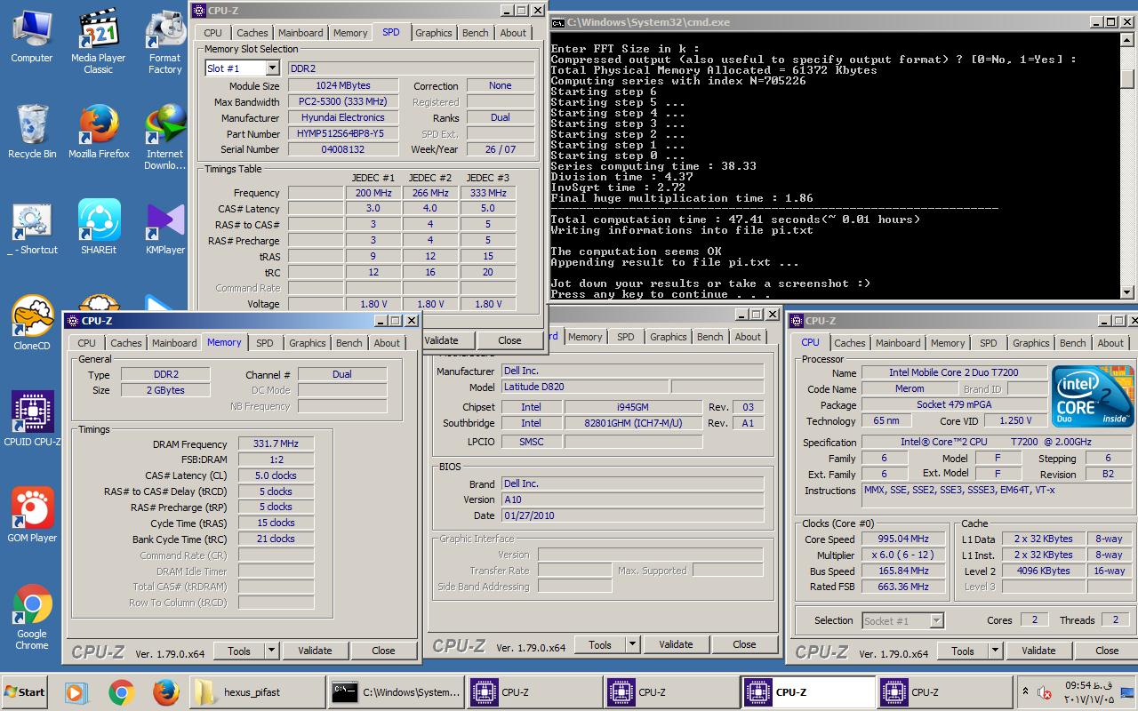Click Core Speed value 995.04 MHz
This screenshot has width=1138, height=711.
903,539
